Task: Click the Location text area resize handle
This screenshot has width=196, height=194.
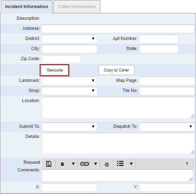Action: point(192,116)
